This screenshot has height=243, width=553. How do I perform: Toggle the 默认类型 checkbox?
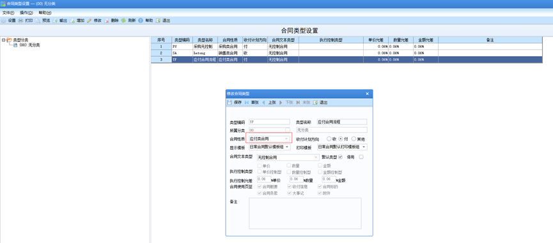340,157
